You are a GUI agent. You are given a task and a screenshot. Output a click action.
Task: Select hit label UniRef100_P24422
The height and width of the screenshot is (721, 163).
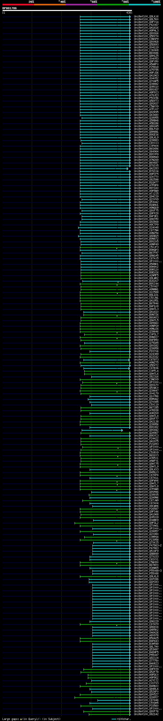(x=146, y=439)
